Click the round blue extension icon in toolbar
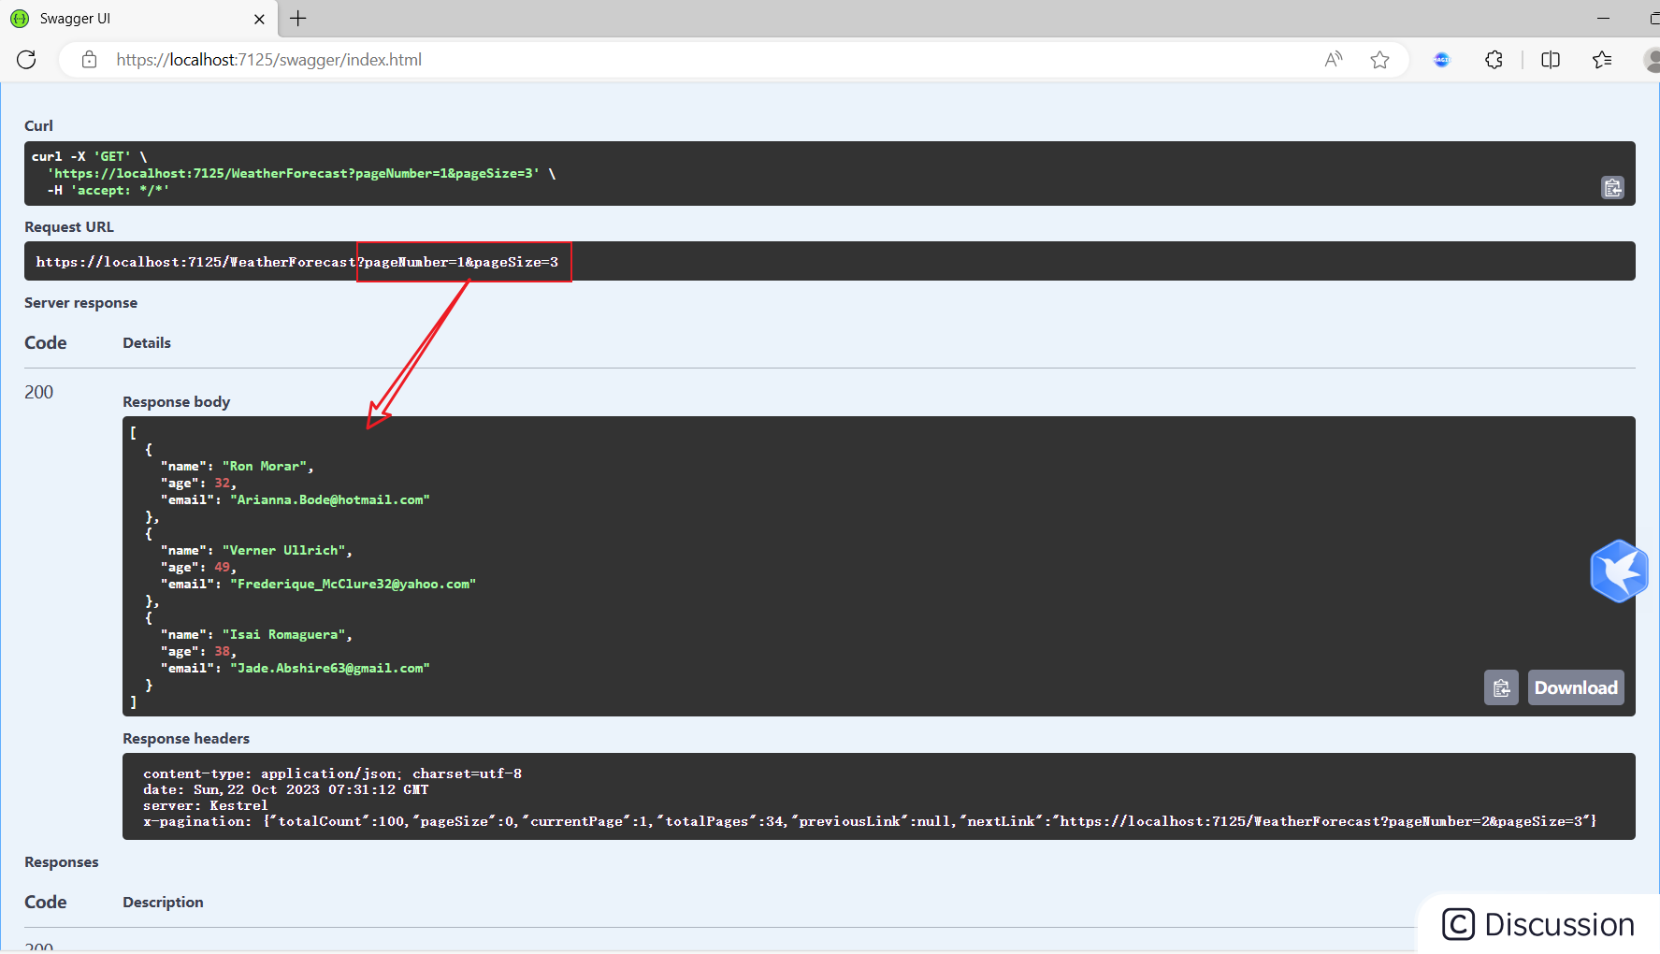Image resolution: width=1660 pixels, height=954 pixels. tap(1442, 60)
